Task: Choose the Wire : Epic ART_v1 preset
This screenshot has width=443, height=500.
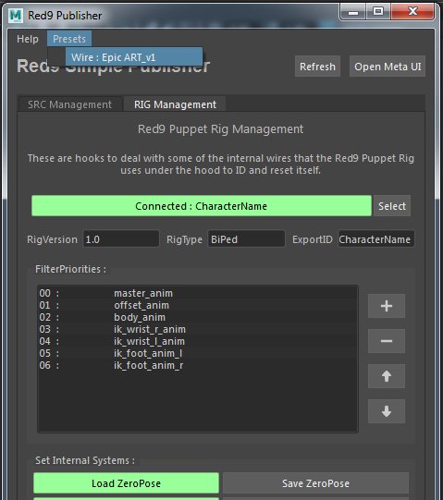Action: 134,57
